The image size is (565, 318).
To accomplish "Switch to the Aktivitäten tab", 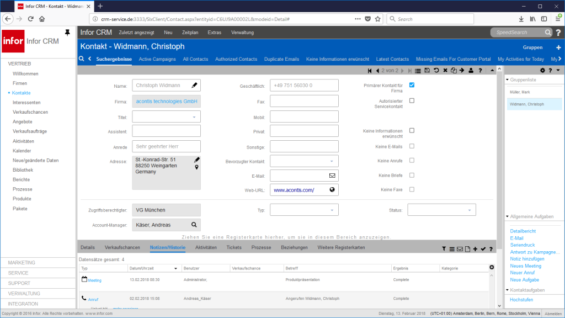I will (206, 247).
